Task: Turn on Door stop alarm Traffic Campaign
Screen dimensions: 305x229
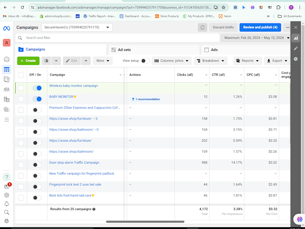Action: pos(37,165)
